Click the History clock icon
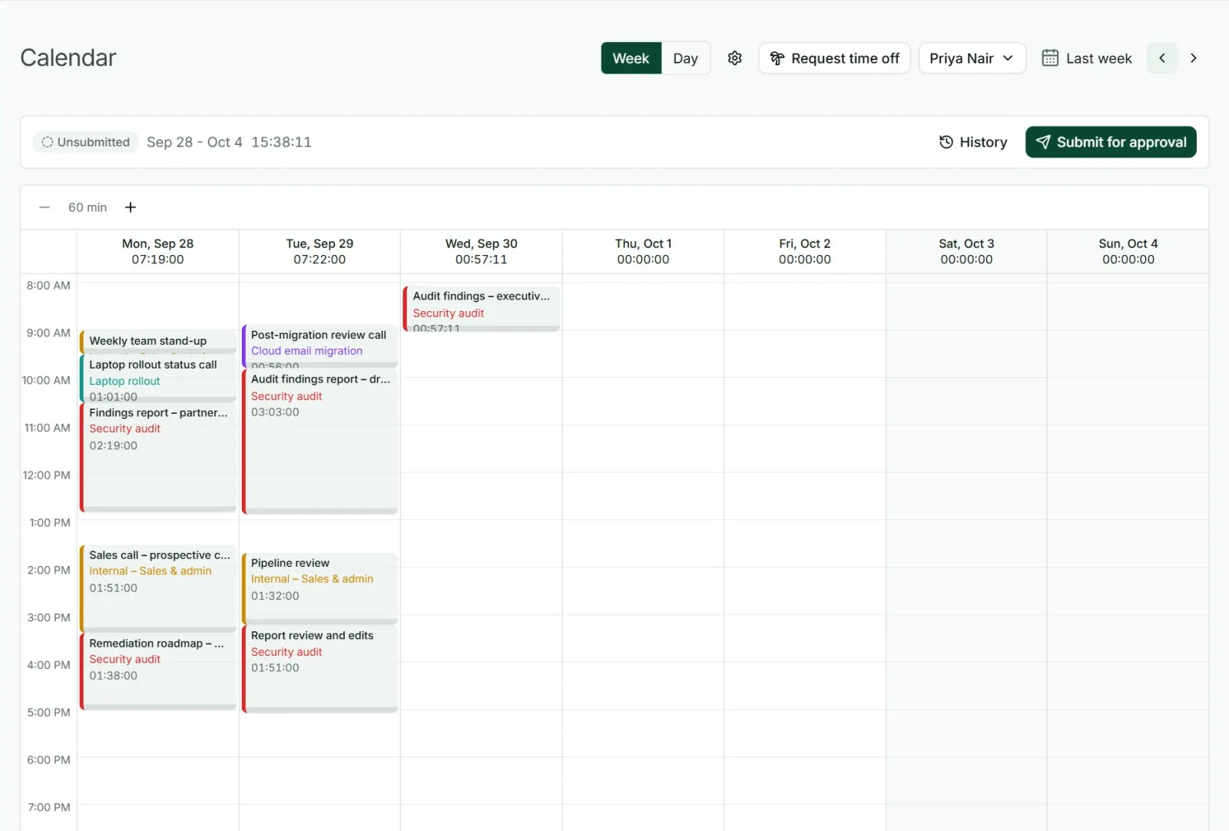 click(946, 142)
